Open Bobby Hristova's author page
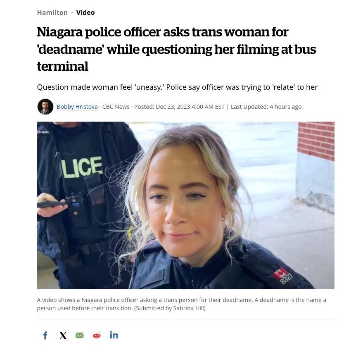 click(x=77, y=107)
